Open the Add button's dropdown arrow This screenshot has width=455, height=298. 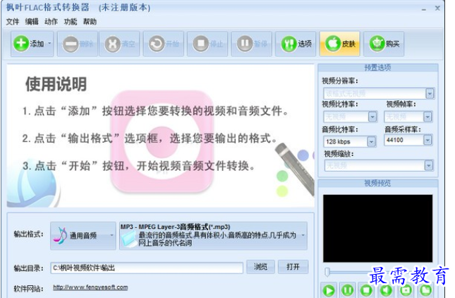[x=49, y=44]
